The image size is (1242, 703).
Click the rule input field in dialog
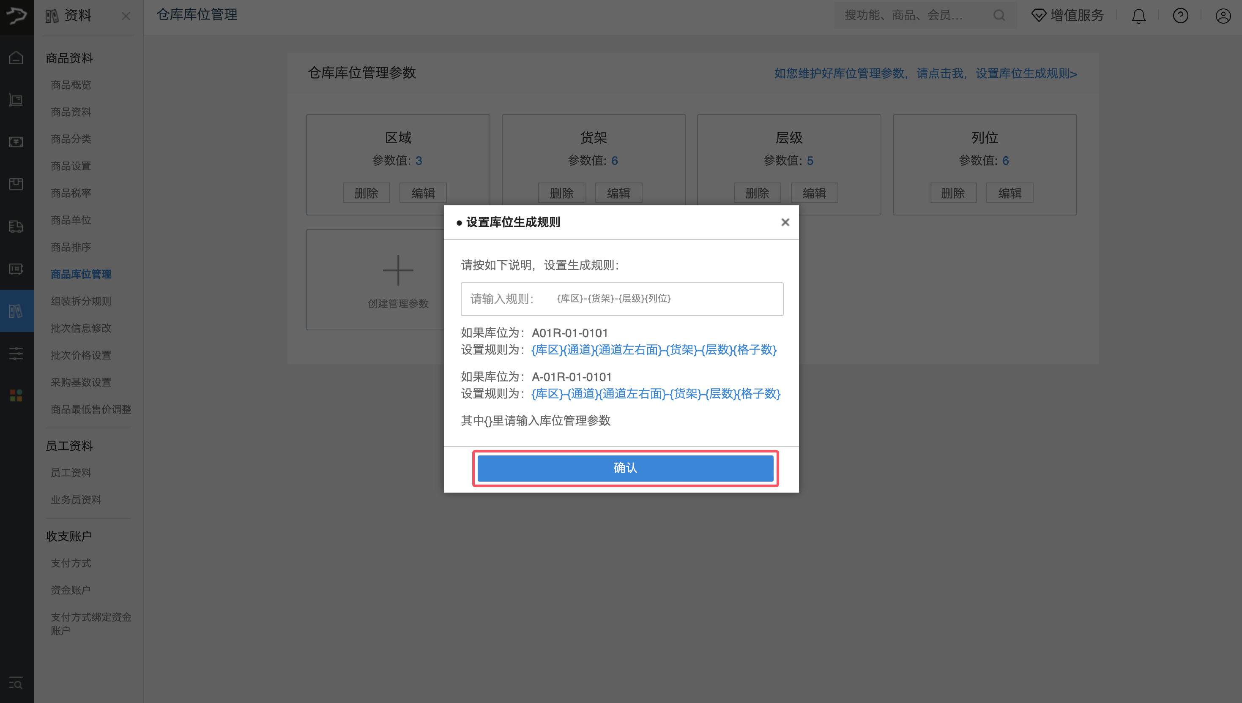[x=622, y=298]
